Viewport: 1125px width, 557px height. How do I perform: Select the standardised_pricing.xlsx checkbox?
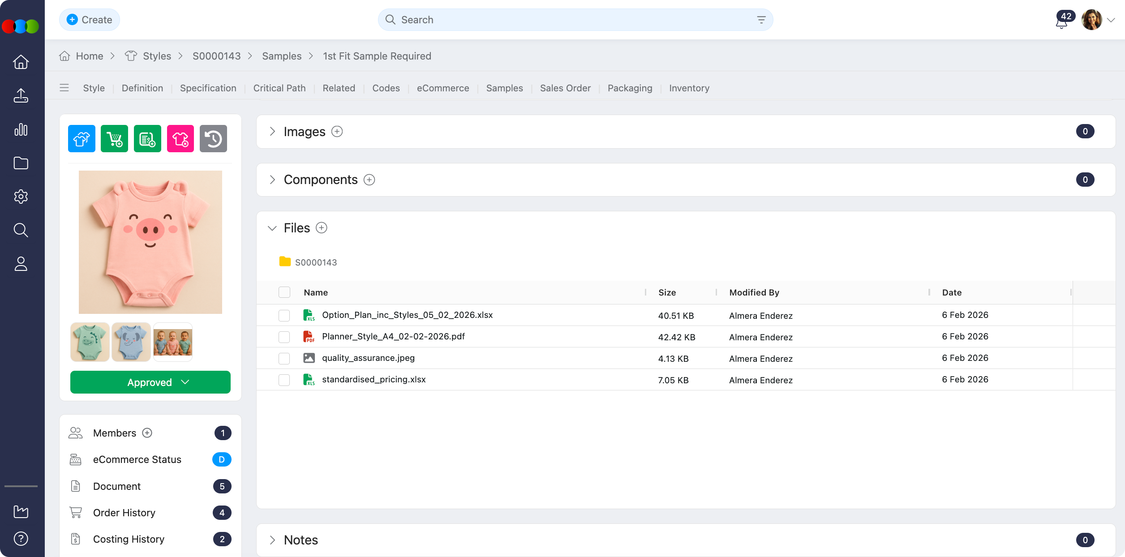tap(284, 380)
